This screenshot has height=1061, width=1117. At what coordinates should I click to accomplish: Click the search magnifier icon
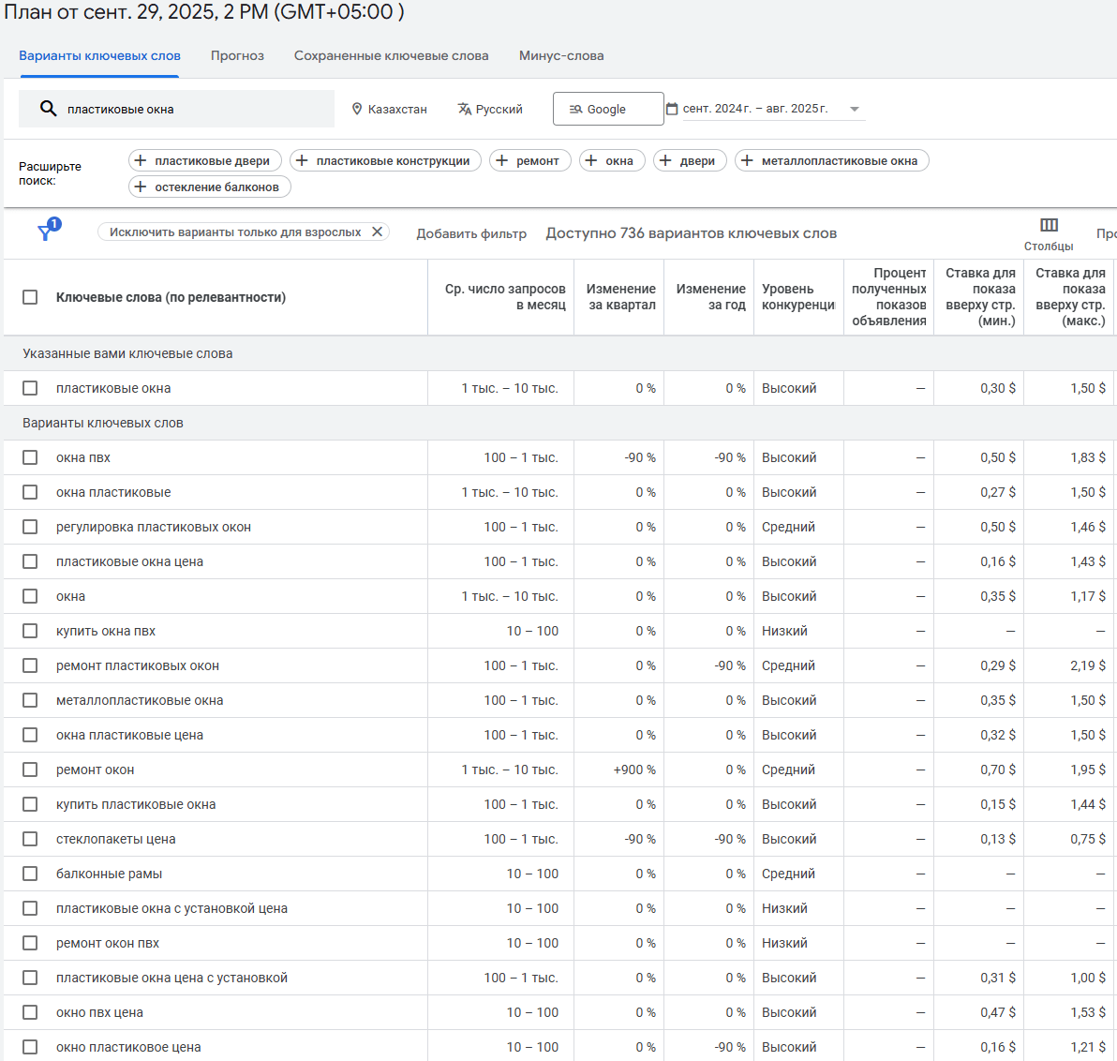[49, 109]
